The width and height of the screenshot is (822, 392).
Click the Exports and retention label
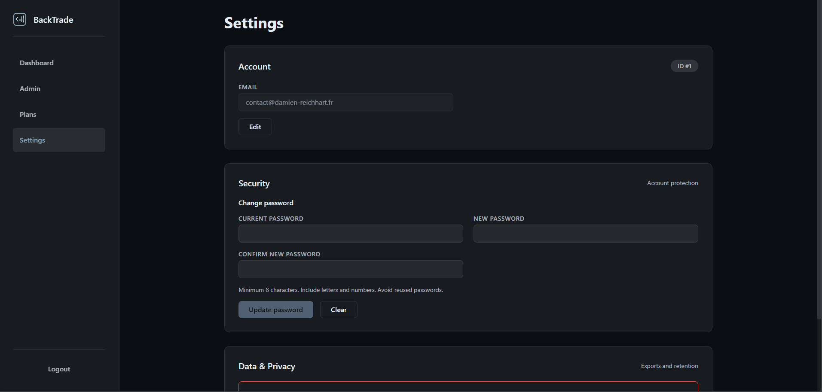[x=669, y=366]
